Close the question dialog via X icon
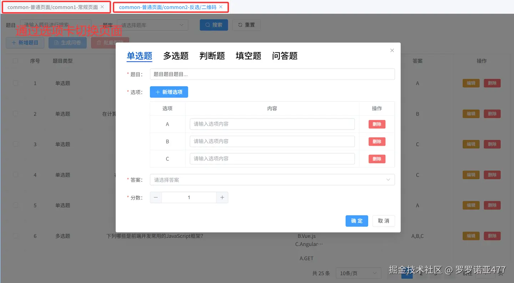The width and height of the screenshot is (514, 283). point(392,50)
